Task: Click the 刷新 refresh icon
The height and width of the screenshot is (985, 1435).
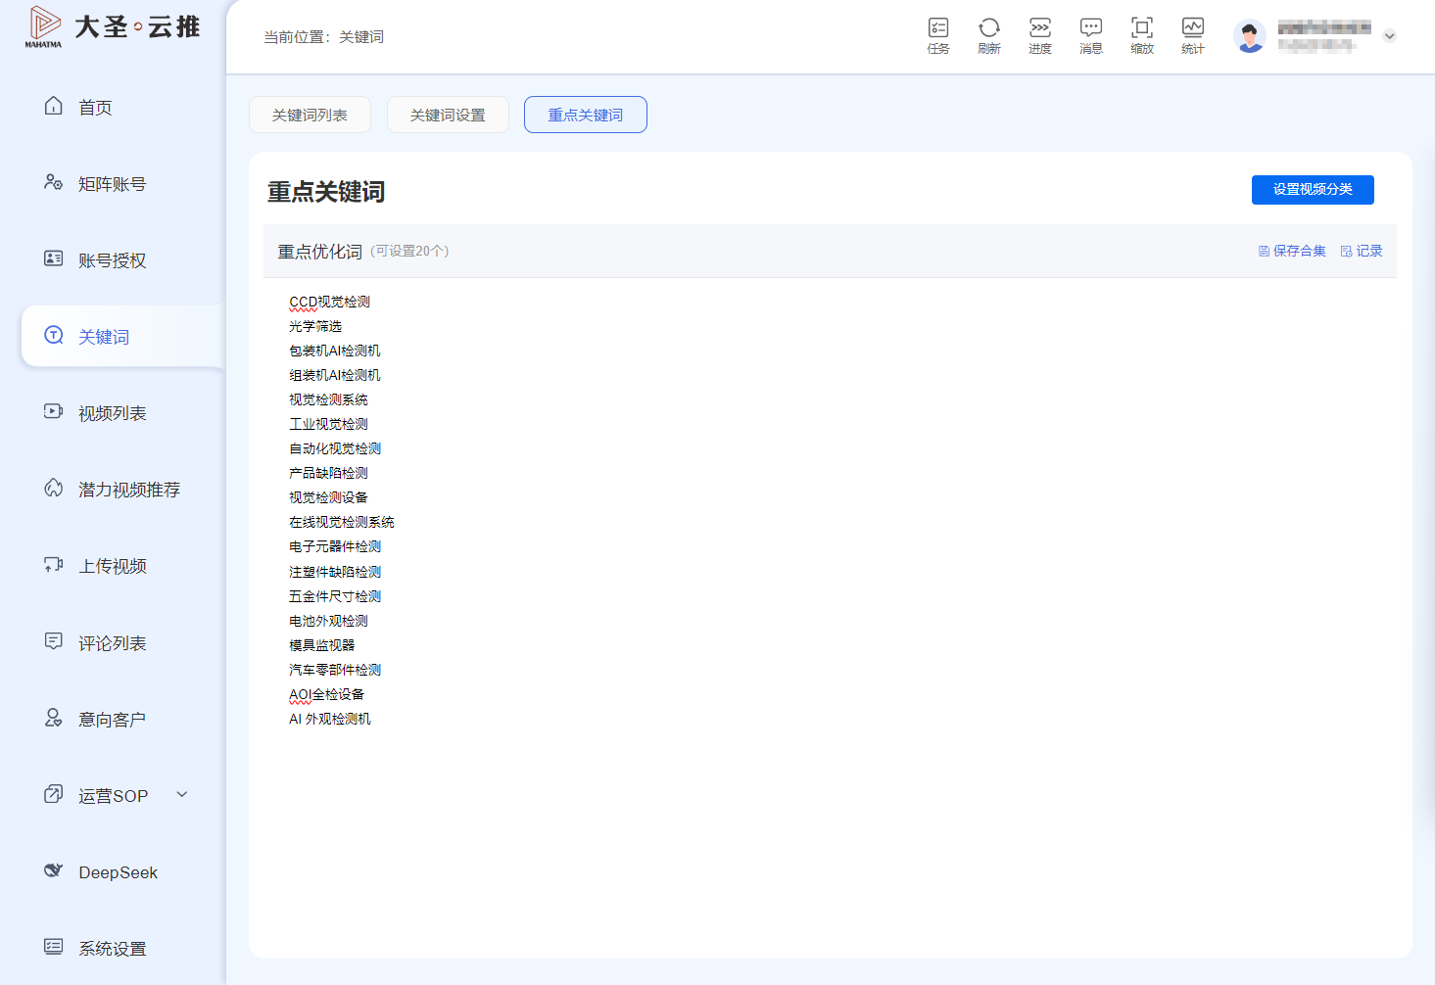Action: (989, 35)
